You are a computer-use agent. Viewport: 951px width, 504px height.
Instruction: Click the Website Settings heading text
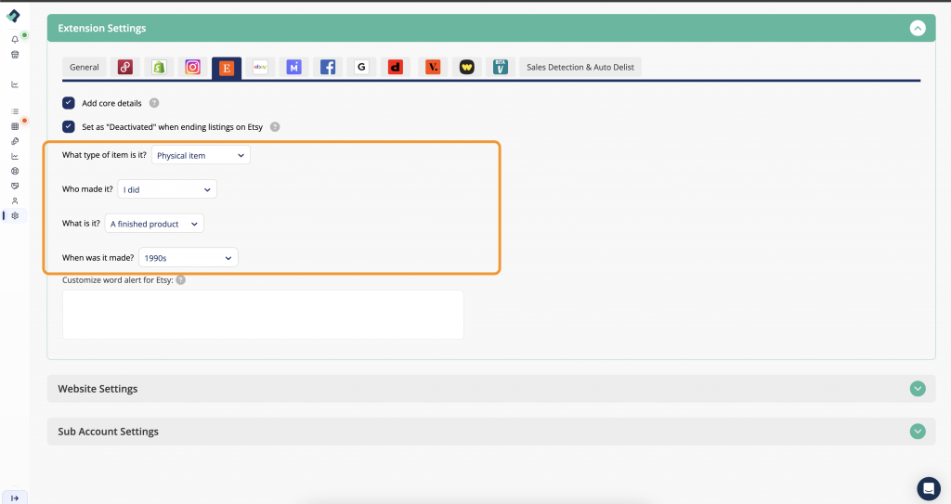click(x=98, y=389)
